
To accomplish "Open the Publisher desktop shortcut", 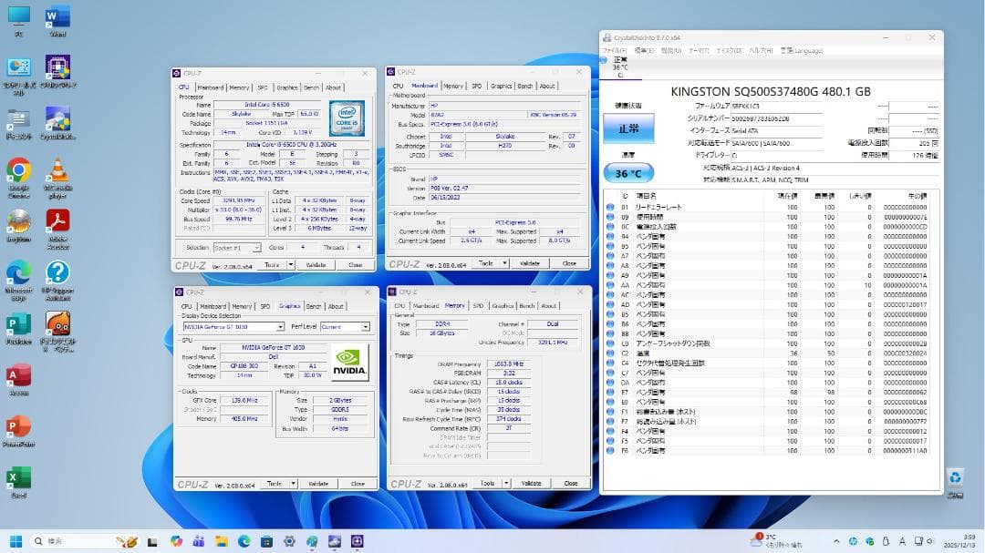I will point(19,329).
